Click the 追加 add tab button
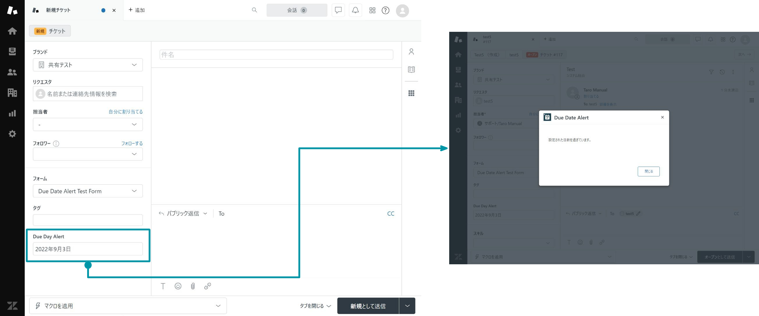This screenshot has width=759, height=316. point(137,10)
